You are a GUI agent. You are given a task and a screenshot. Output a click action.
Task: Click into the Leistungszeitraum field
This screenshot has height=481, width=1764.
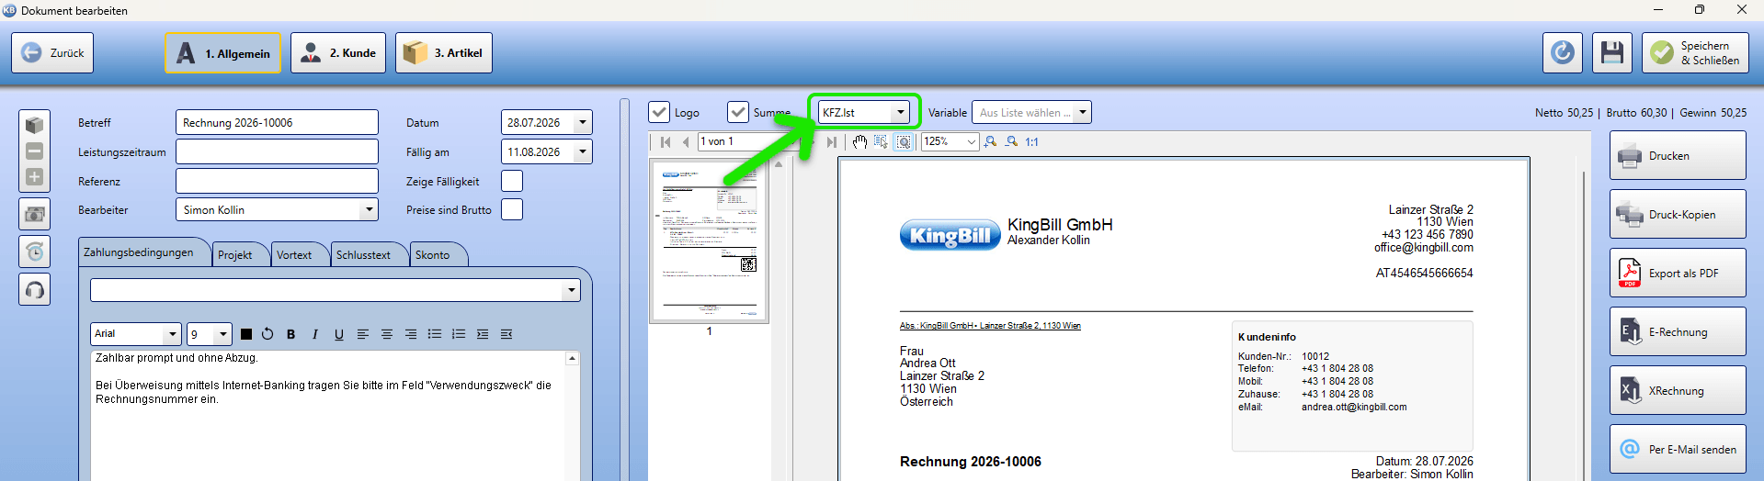coord(277,151)
